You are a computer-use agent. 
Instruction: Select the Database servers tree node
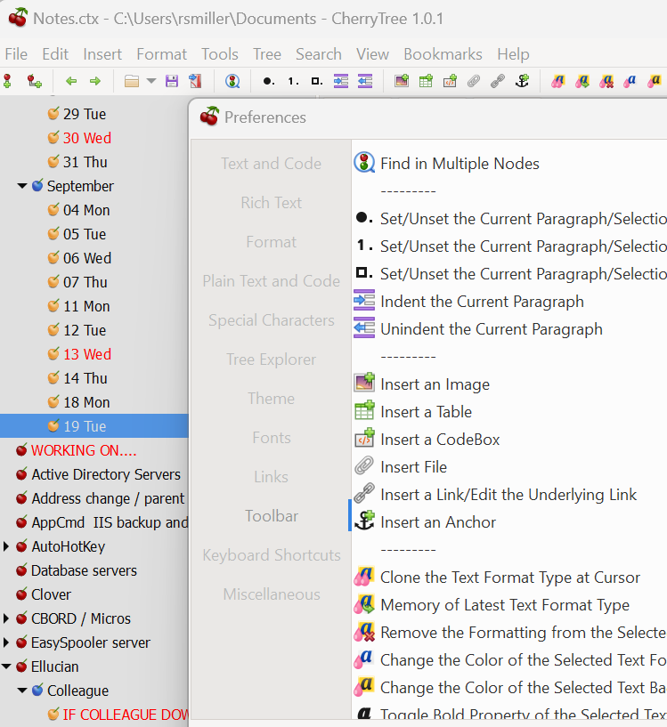coord(84,570)
